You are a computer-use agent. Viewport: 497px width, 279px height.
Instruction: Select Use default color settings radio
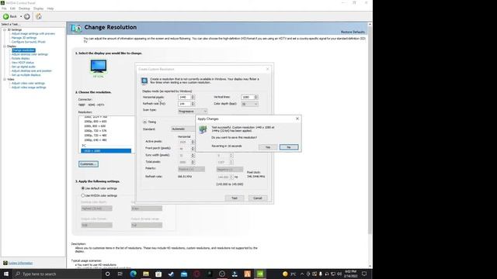tap(83, 188)
